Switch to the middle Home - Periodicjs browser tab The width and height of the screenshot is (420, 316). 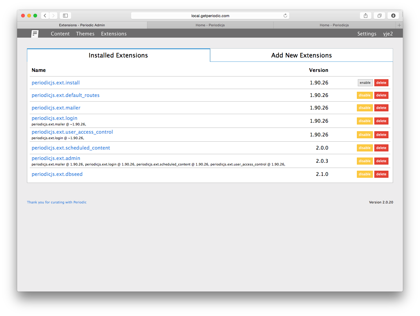(210, 25)
